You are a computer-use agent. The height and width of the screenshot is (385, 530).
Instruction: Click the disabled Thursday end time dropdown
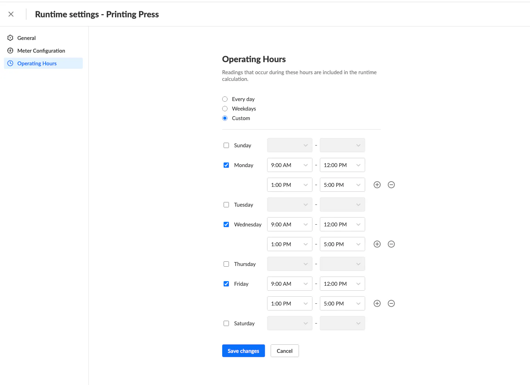pos(342,264)
